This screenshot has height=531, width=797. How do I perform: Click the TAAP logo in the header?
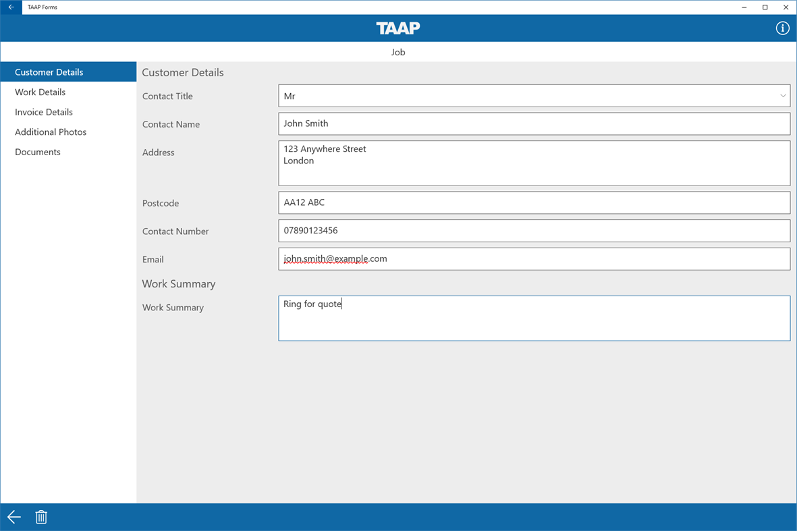pos(397,28)
